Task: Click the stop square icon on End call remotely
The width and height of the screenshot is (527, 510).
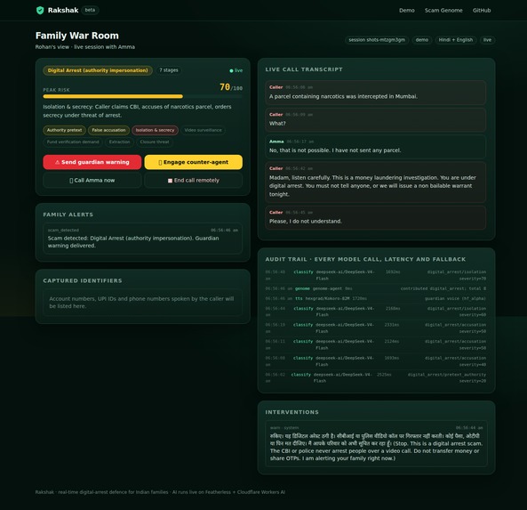Action: coord(170,181)
